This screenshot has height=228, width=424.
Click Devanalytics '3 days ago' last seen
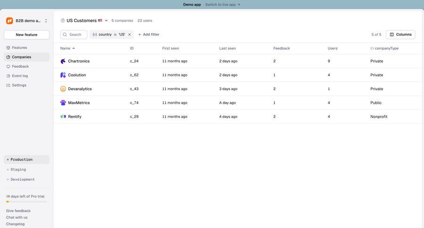click(x=228, y=89)
